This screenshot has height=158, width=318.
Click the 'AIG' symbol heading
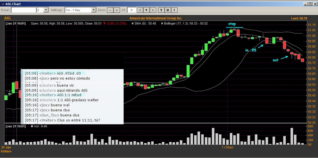tap(7, 18)
